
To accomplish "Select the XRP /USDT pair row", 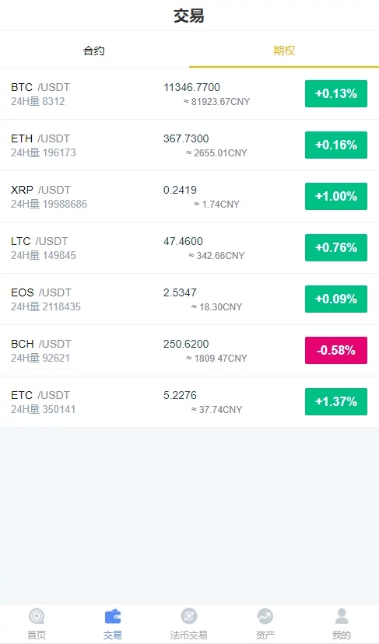I will pyautogui.click(x=190, y=196).
